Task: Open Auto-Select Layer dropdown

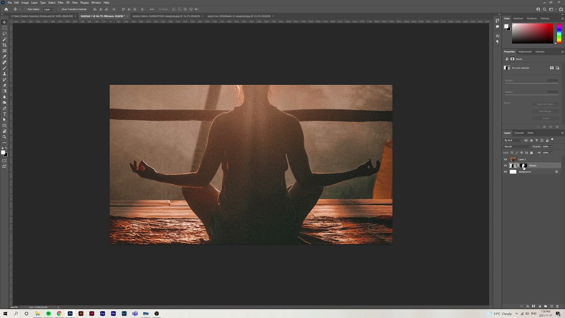Action: click(x=48, y=9)
